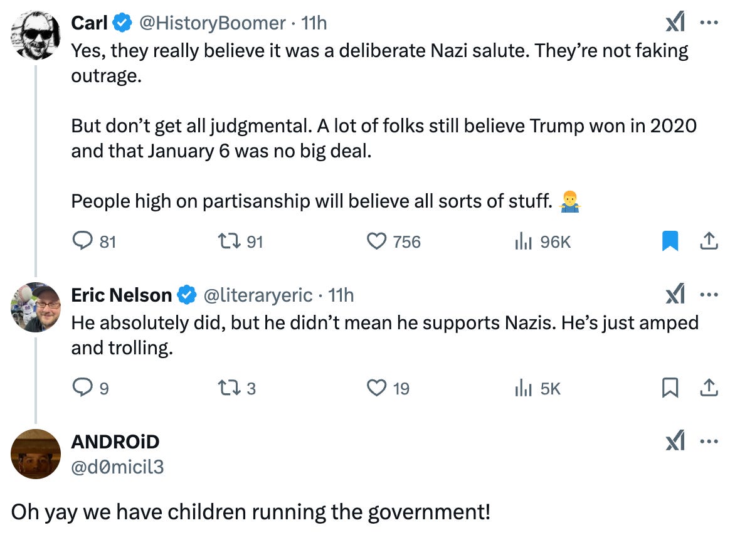Screen dimensions: 730x545
Task: Bookmark Eric Nelson's tweet
Action: (x=670, y=389)
